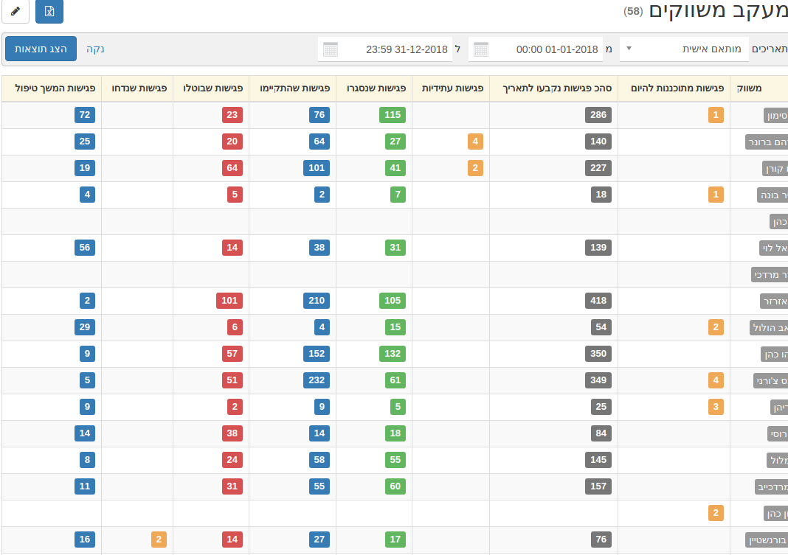This screenshot has width=788, height=555.
Task: Select the red 101 cancelled meetings badge
Action: point(229,301)
